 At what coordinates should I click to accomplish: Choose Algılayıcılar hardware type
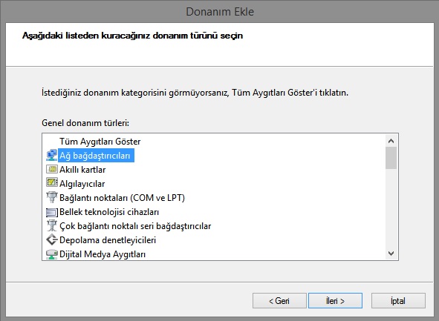tap(82, 184)
